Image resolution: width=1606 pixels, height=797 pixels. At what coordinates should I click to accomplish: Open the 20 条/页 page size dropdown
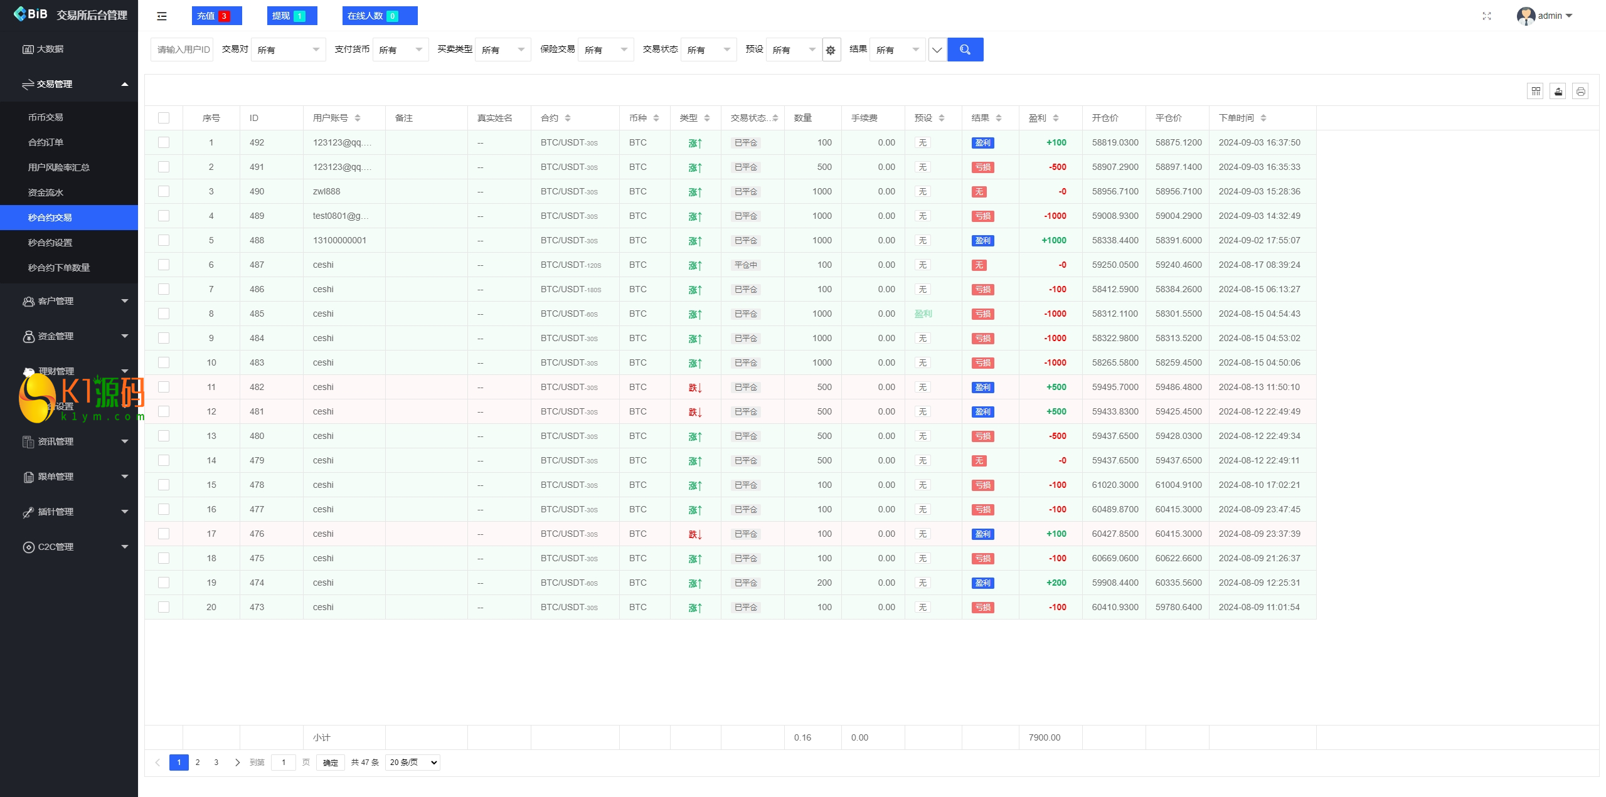[413, 763]
